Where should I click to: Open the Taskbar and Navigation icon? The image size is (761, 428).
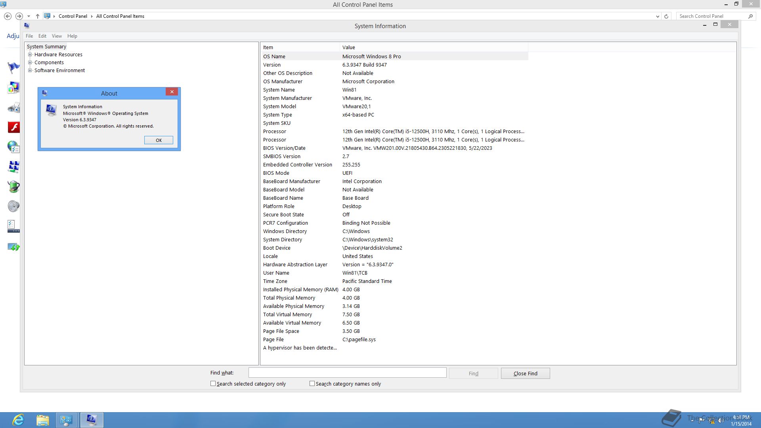13,226
